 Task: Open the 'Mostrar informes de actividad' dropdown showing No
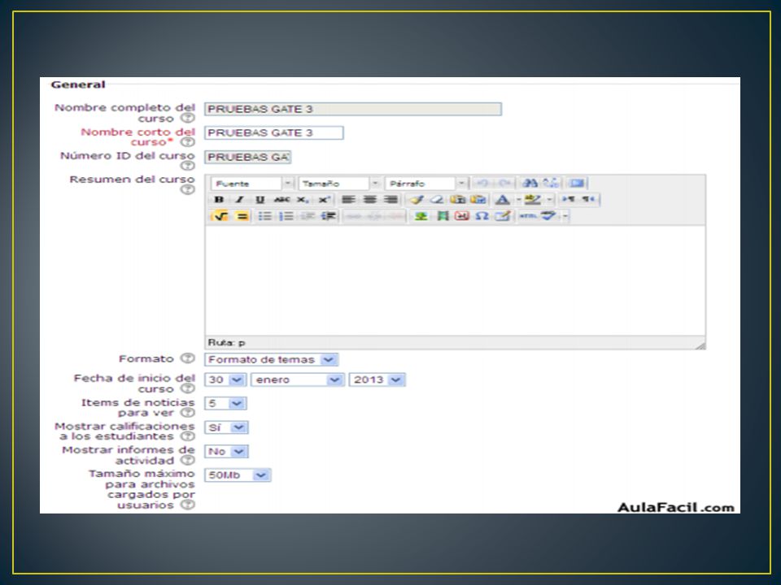click(226, 452)
